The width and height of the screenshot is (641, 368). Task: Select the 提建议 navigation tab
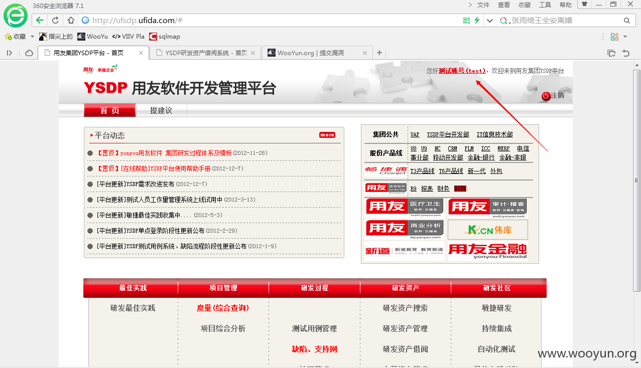click(161, 110)
